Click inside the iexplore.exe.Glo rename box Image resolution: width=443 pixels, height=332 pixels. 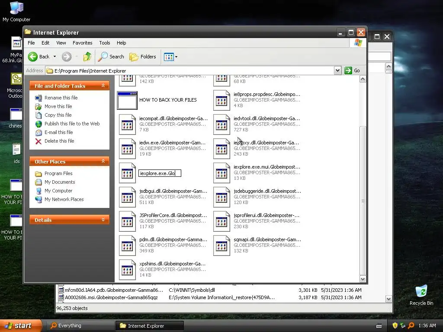160,173
